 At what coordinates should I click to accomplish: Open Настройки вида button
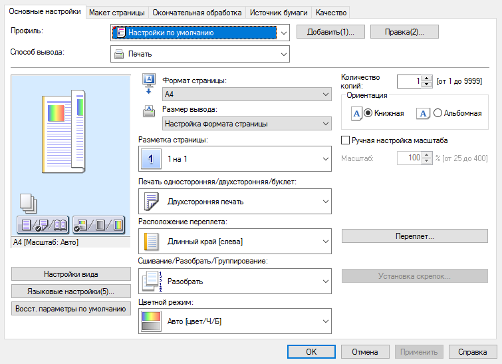click(71, 274)
